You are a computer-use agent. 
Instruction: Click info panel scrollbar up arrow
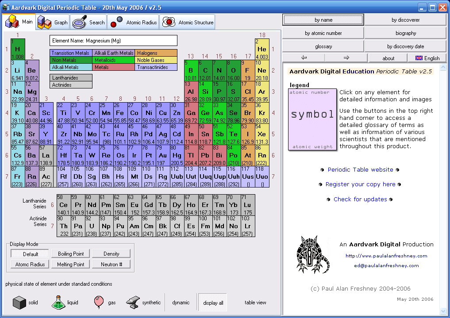[443, 67]
